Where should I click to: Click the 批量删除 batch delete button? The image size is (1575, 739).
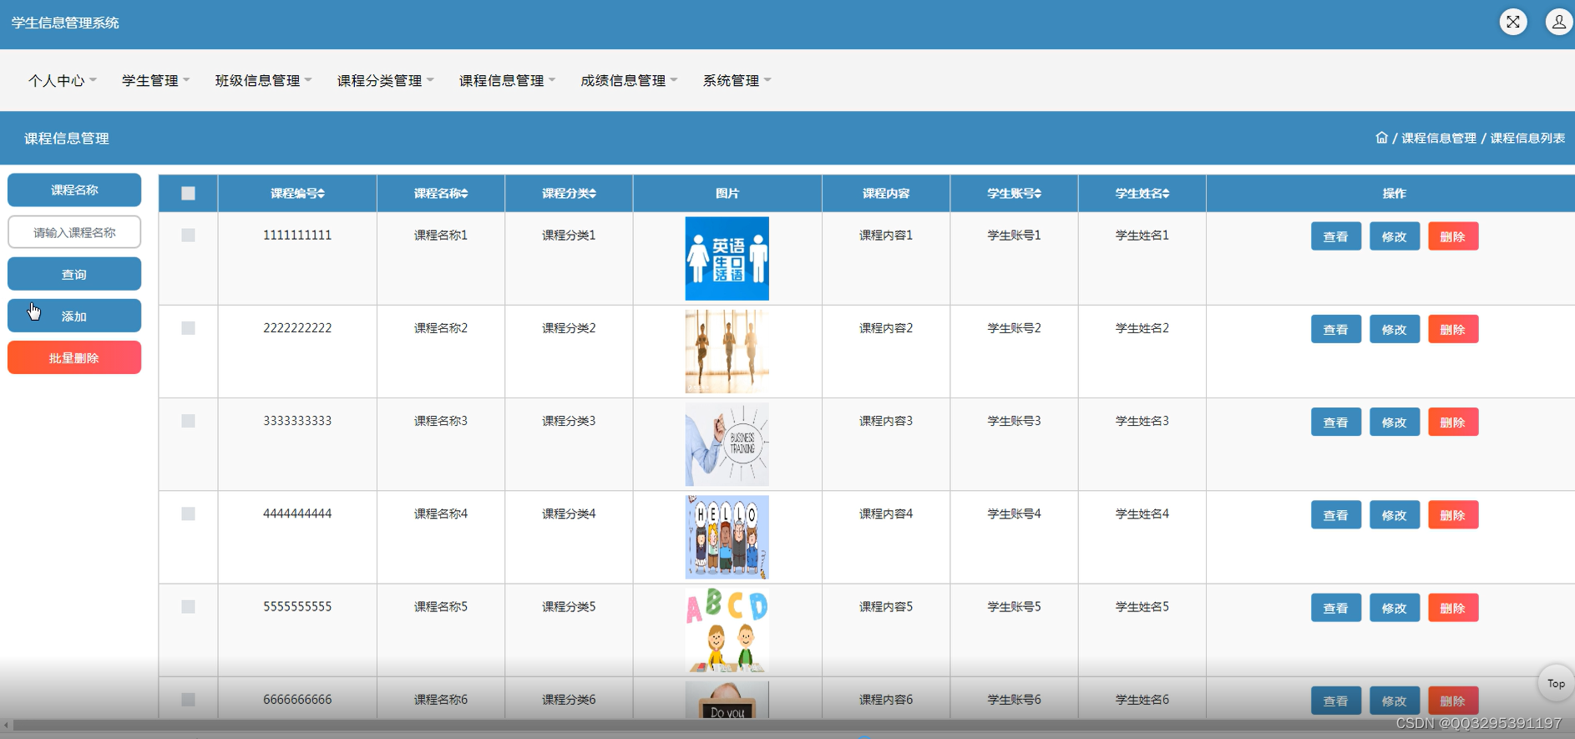74,357
